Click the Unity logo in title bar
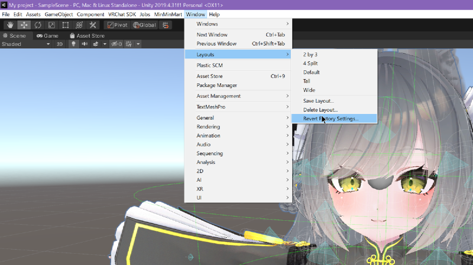Screen dimensions: 473x265 click(x=4, y=5)
